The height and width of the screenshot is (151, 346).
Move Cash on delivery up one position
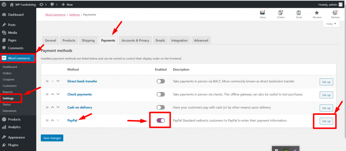click(x=52, y=107)
